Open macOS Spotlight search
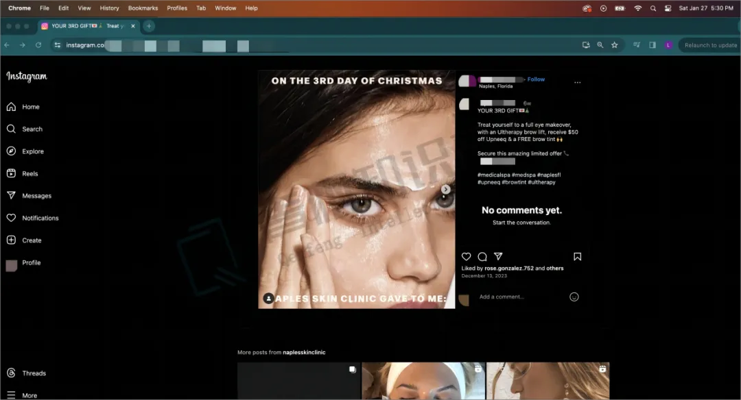The image size is (741, 400). 652,8
